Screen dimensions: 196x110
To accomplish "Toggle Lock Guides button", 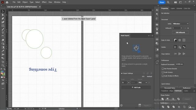I will click(180, 47).
